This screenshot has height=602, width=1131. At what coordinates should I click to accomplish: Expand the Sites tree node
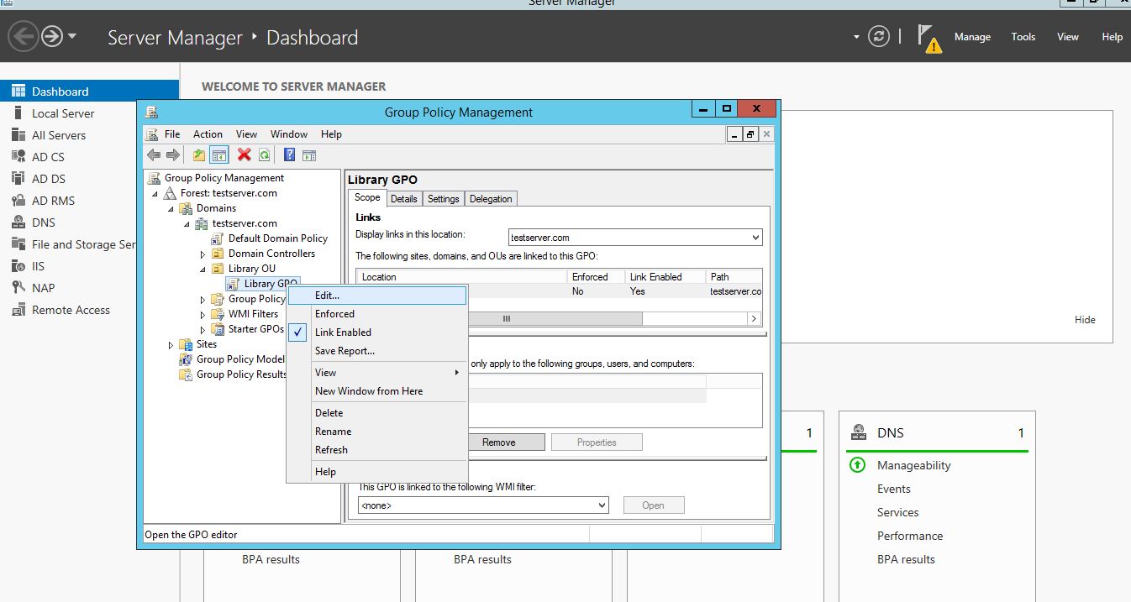click(x=171, y=344)
